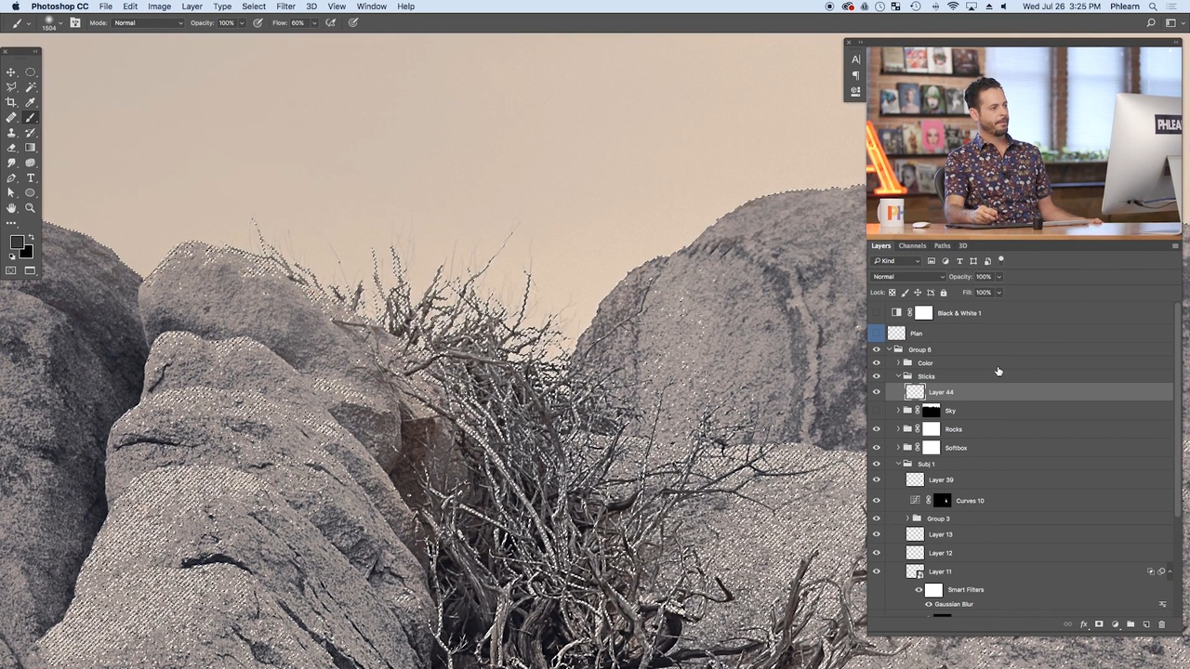1190x669 pixels.
Task: Delete layer with the trash icon
Action: (x=1161, y=624)
